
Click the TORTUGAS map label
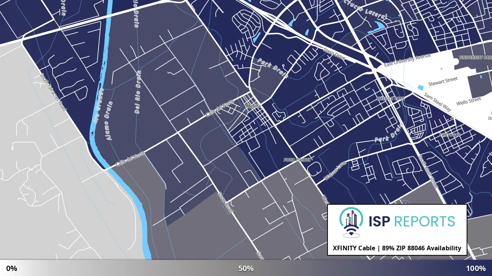[x=450, y=135]
